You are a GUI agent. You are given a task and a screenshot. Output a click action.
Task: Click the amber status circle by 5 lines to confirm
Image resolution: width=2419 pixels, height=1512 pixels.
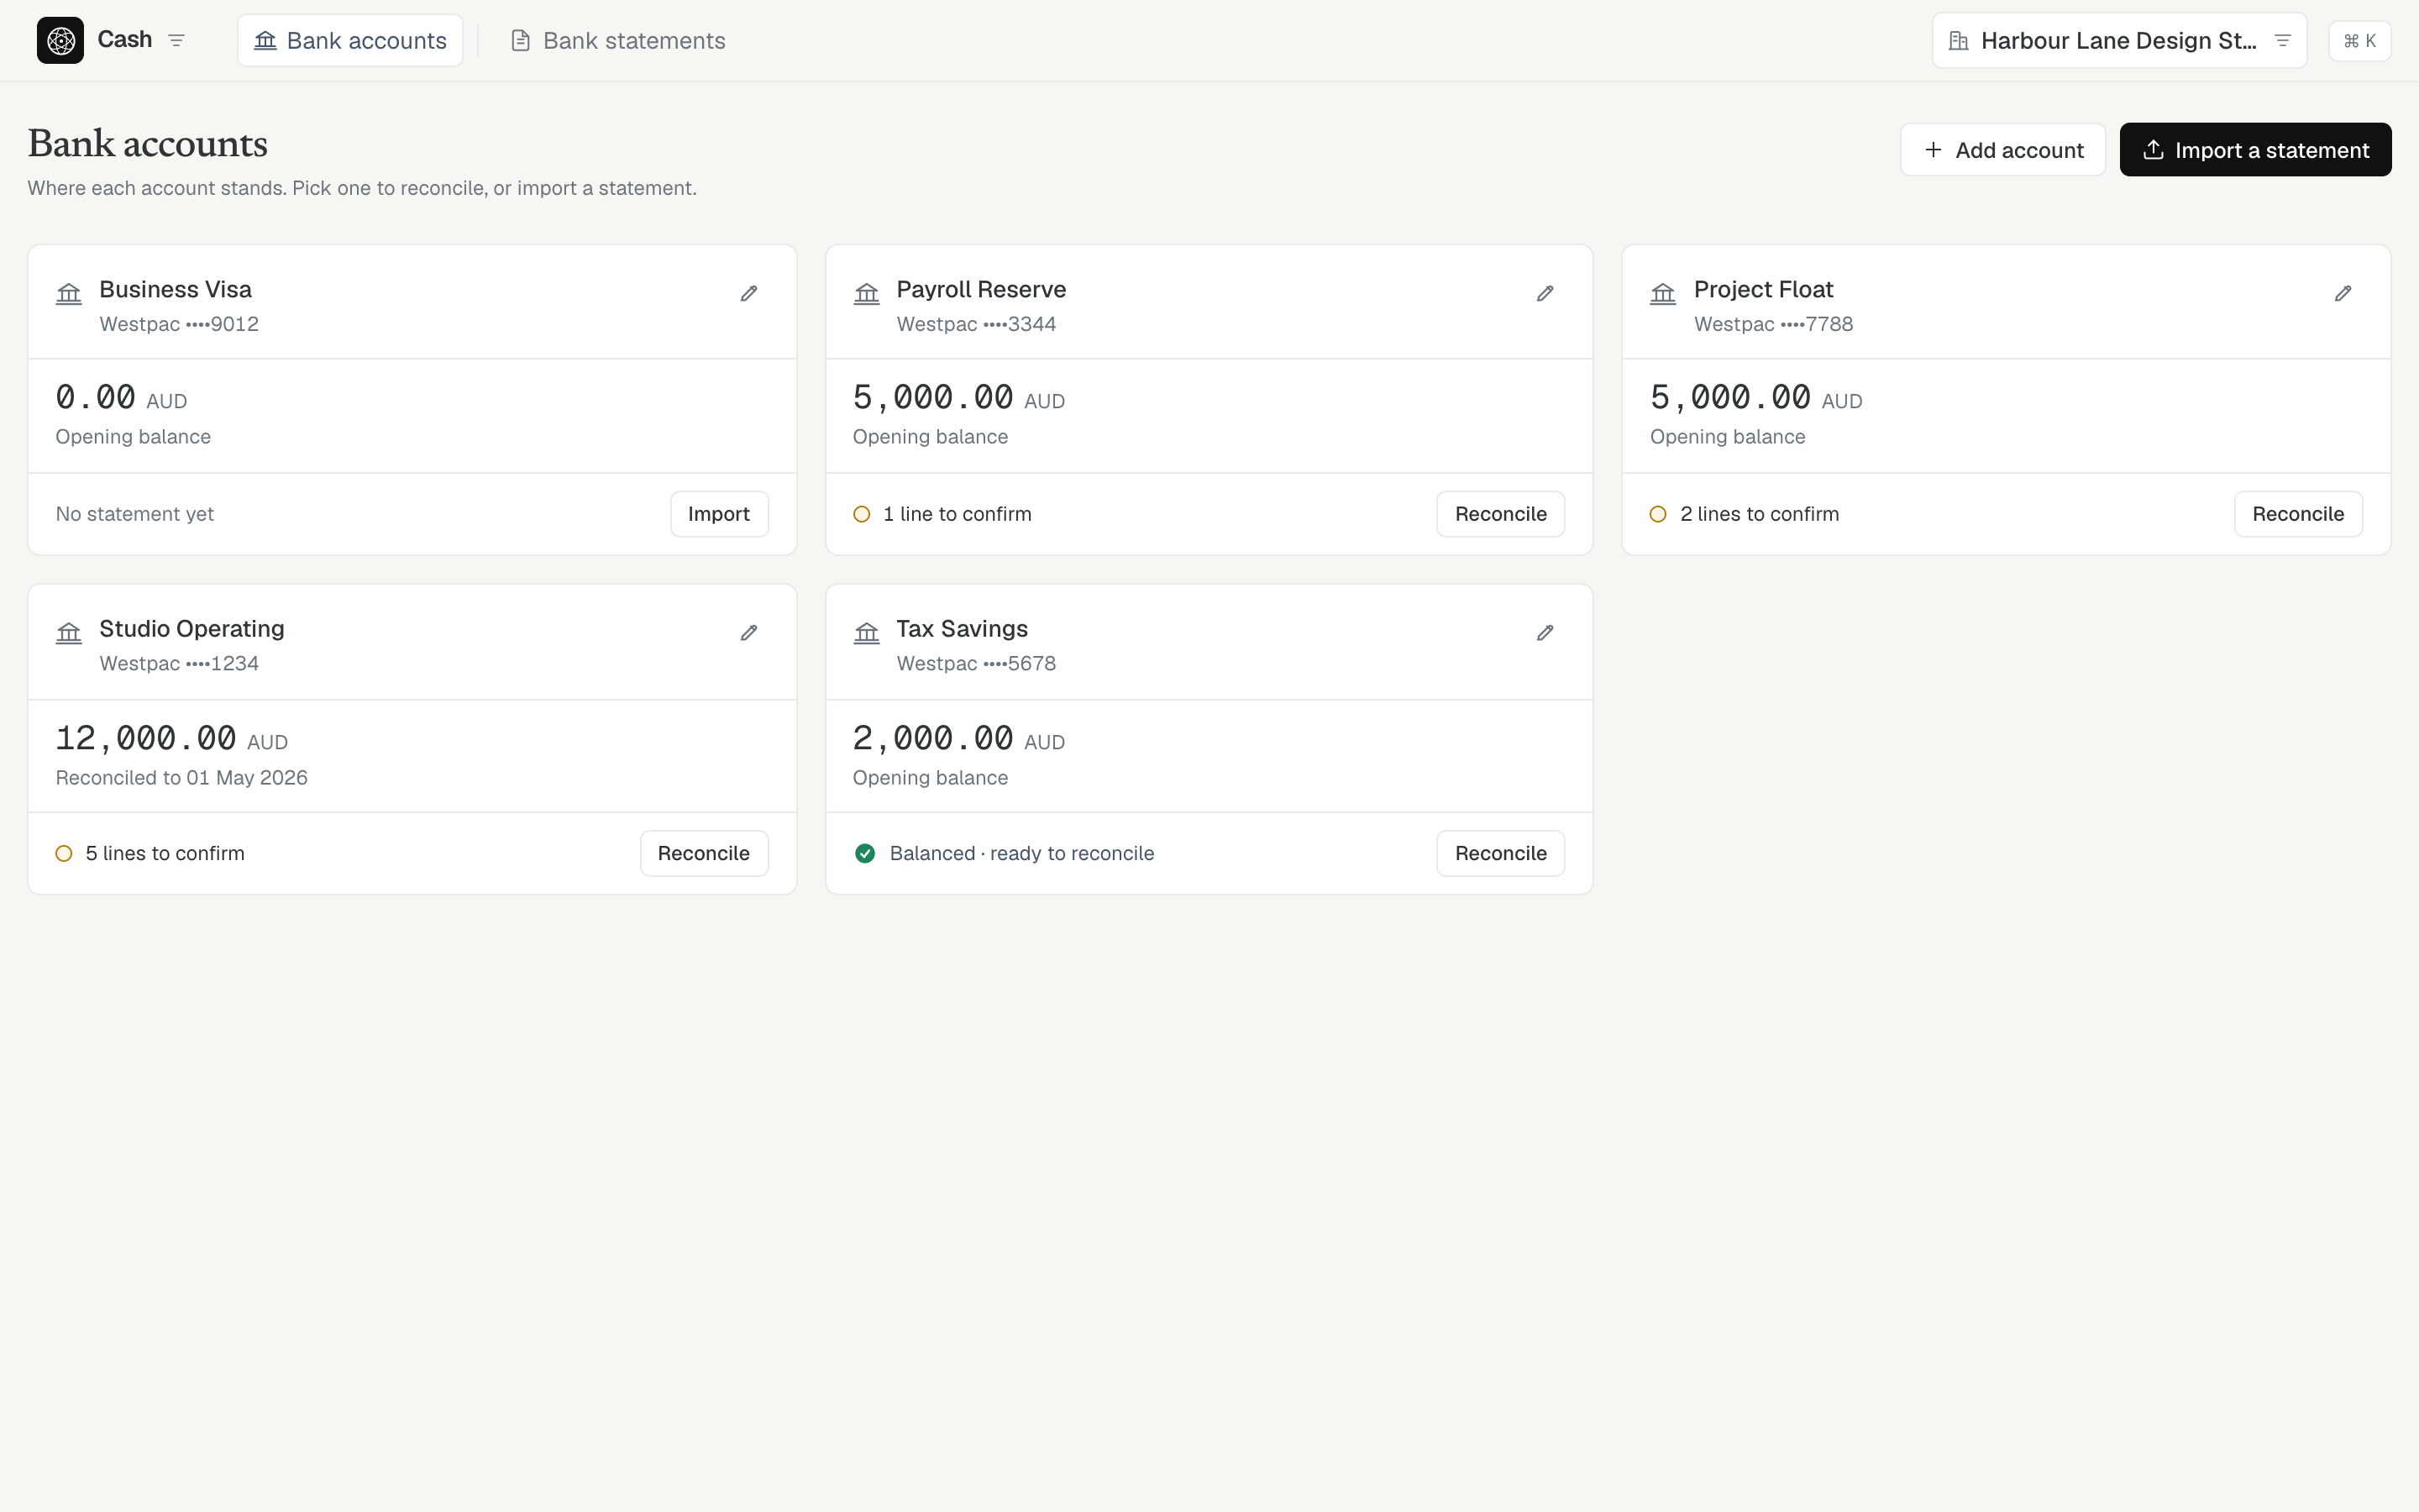click(64, 853)
